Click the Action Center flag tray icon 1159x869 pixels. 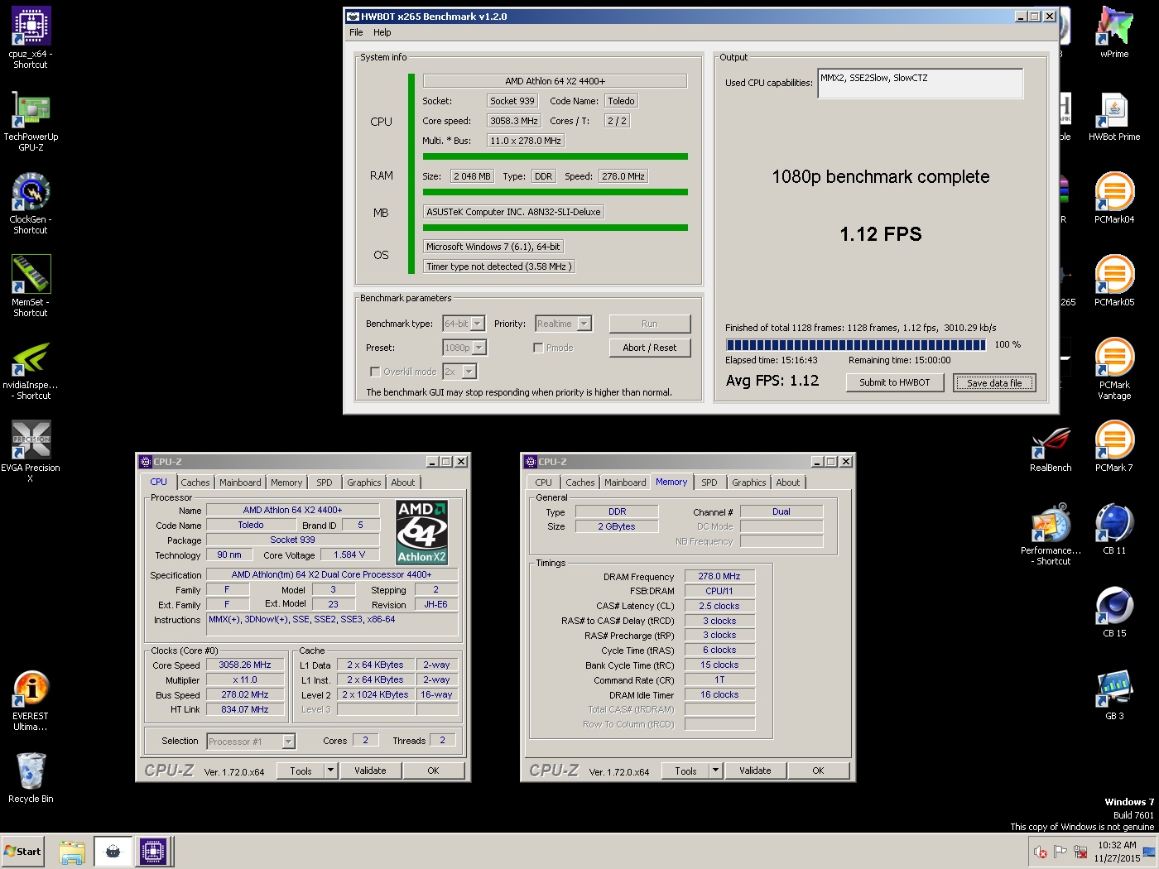click(x=1060, y=852)
